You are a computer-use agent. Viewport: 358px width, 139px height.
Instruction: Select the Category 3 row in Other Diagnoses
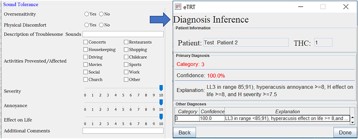(262, 118)
